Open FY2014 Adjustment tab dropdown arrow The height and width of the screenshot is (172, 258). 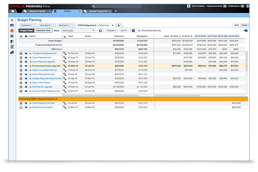point(113,25)
